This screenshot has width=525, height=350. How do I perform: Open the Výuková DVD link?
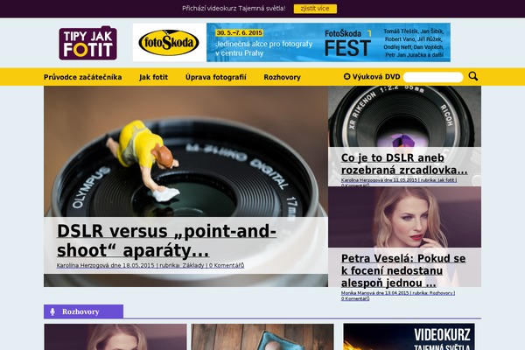click(376, 77)
